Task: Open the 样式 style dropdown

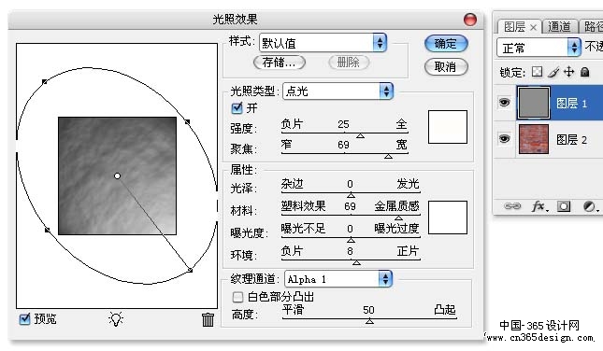Action: pos(323,43)
